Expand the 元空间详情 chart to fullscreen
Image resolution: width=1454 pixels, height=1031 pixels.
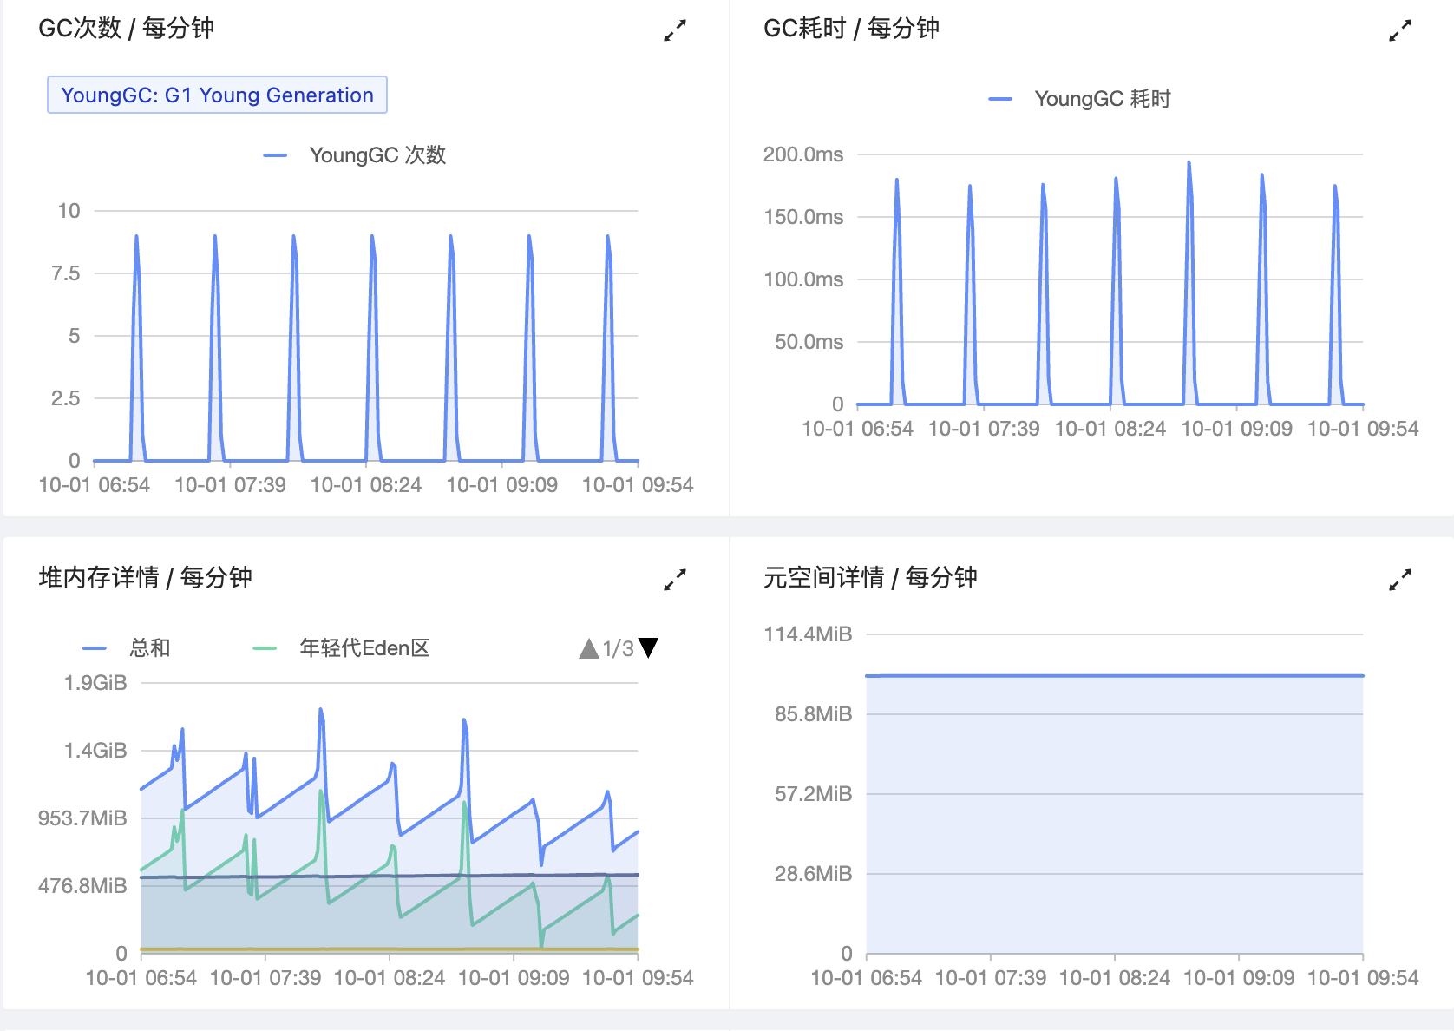1399,580
